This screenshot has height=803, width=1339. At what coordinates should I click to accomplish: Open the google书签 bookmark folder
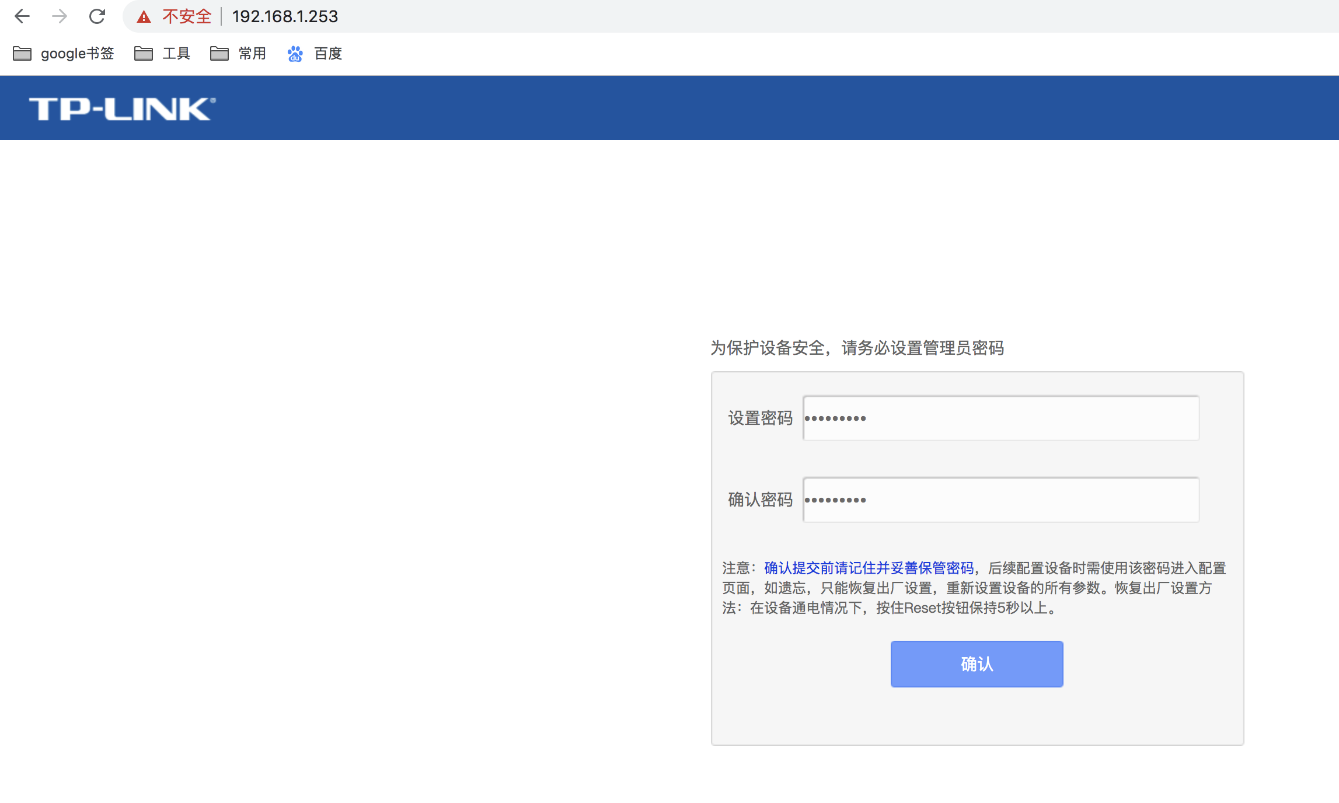[63, 54]
